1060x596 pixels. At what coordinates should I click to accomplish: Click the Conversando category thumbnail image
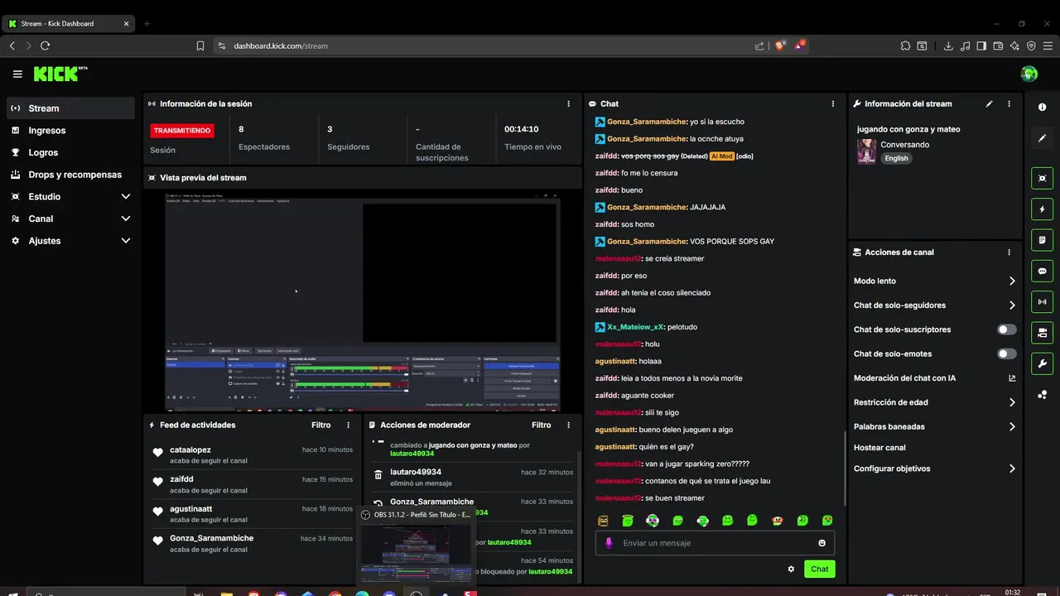(866, 151)
